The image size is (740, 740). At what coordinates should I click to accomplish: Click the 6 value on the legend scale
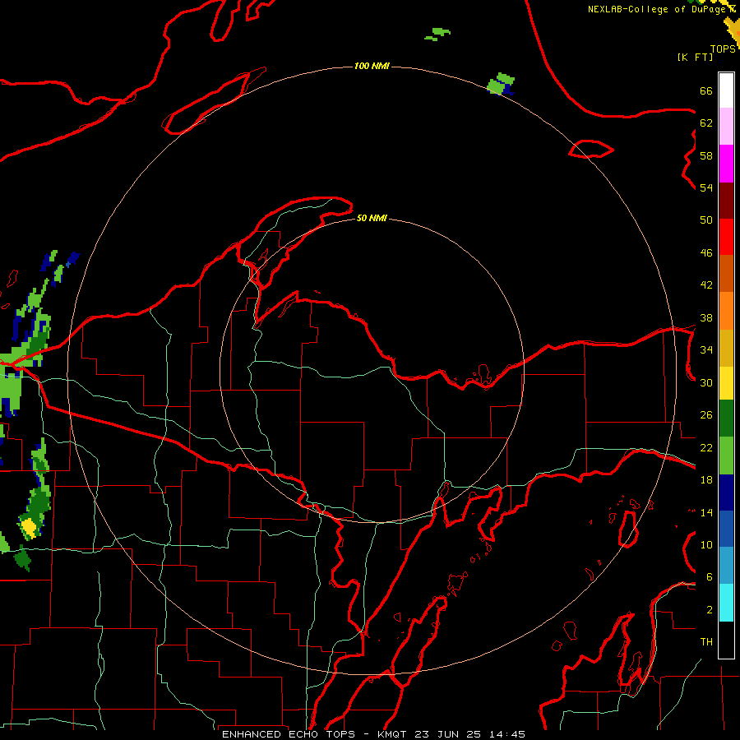(x=709, y=577)
